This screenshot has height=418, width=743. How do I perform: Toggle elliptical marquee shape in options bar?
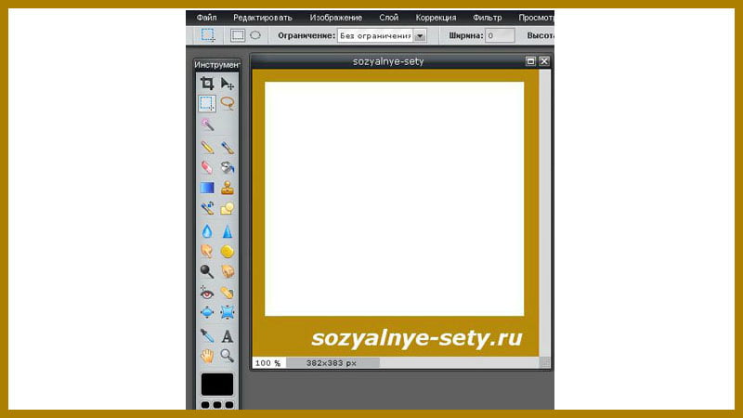[x=255, y=35]
